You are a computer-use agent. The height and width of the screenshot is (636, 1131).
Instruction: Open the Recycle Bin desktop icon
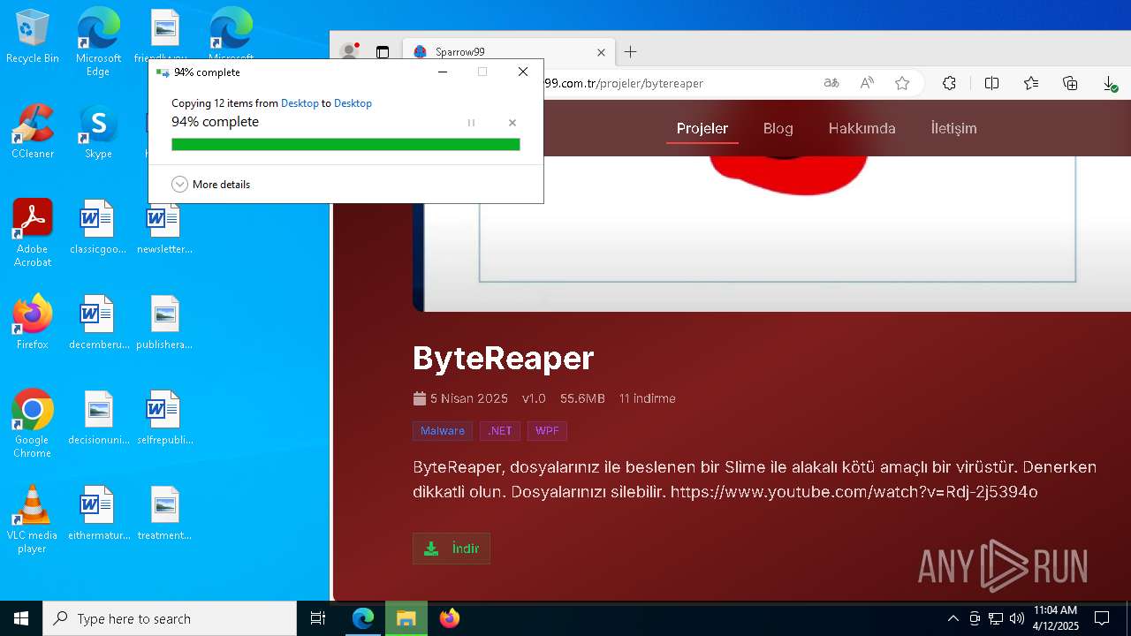33,37
